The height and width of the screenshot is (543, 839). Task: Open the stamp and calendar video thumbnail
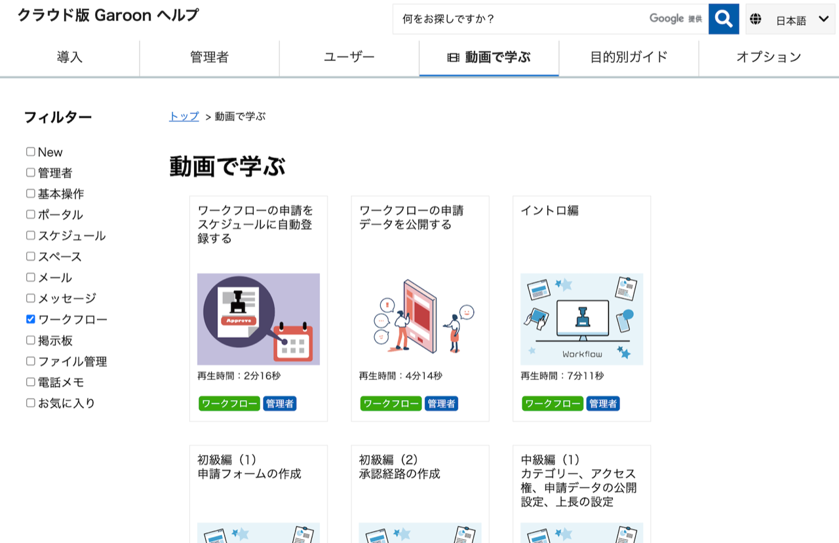258,319
